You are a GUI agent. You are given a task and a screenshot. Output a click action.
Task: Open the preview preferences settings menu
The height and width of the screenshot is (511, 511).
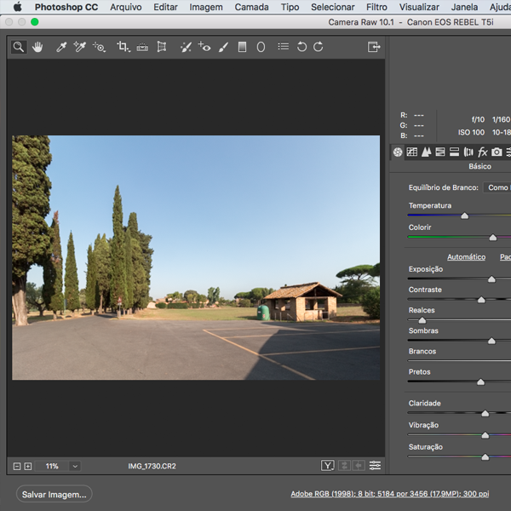tap(375, 466)
